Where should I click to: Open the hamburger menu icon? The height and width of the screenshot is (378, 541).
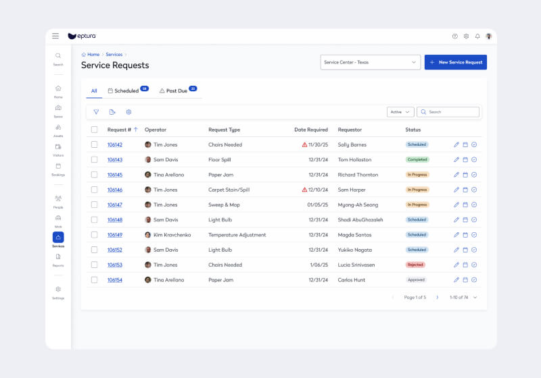point(55,36)
